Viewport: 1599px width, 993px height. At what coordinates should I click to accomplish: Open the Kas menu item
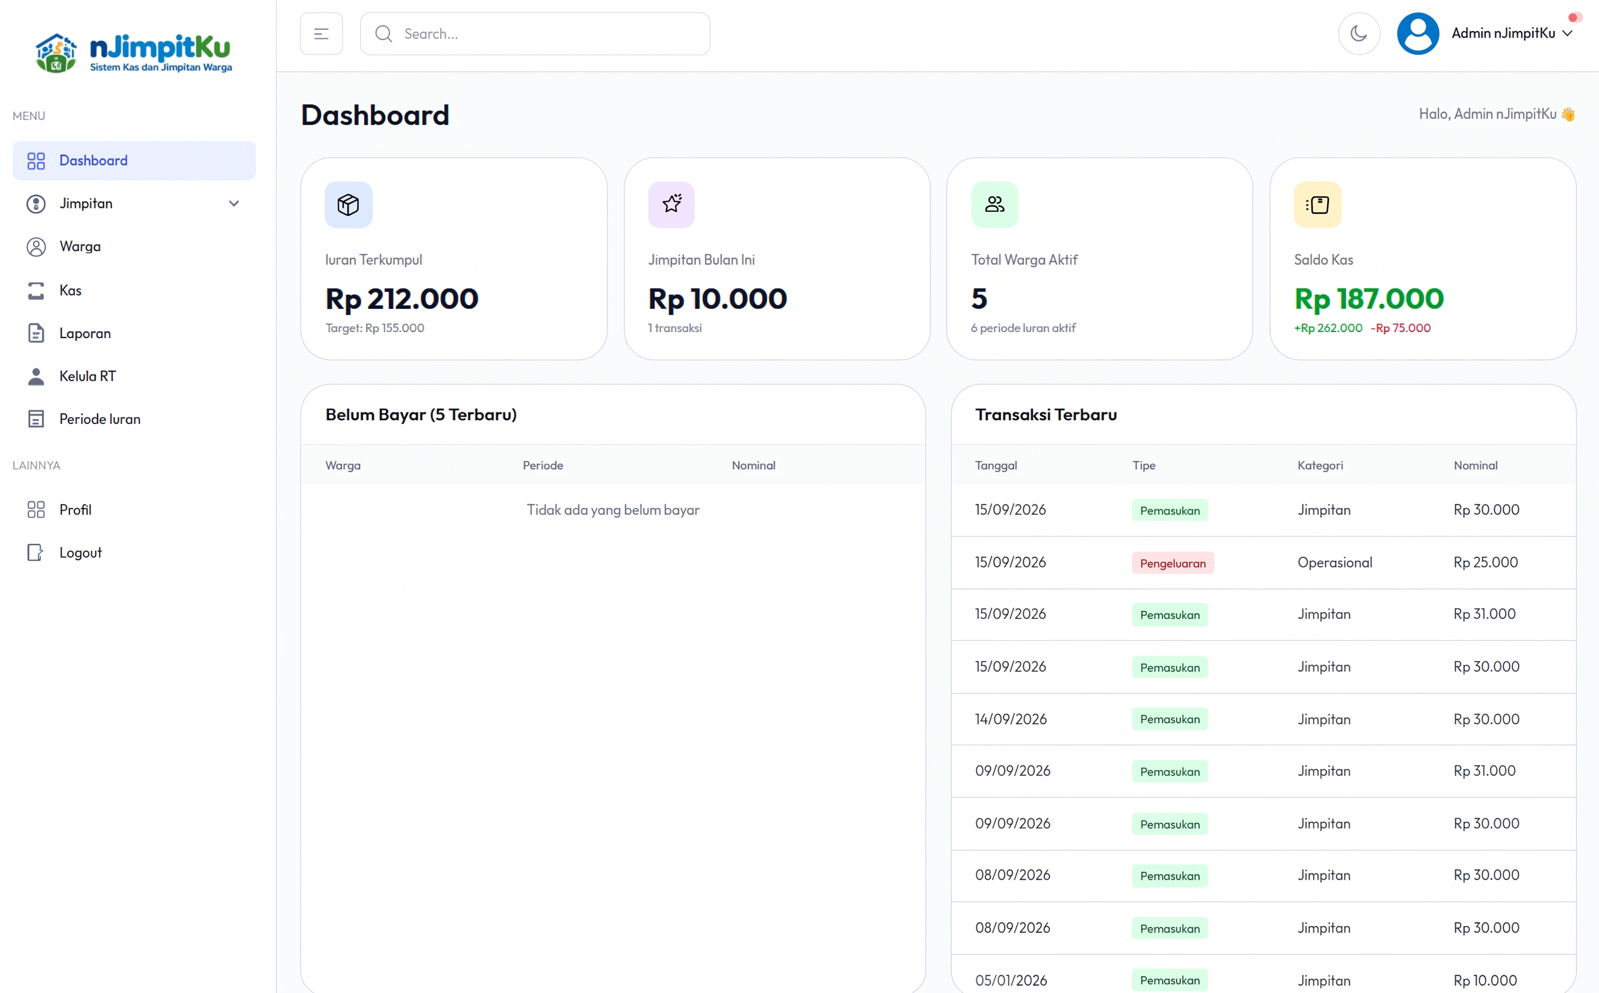(x=134, y=290)
